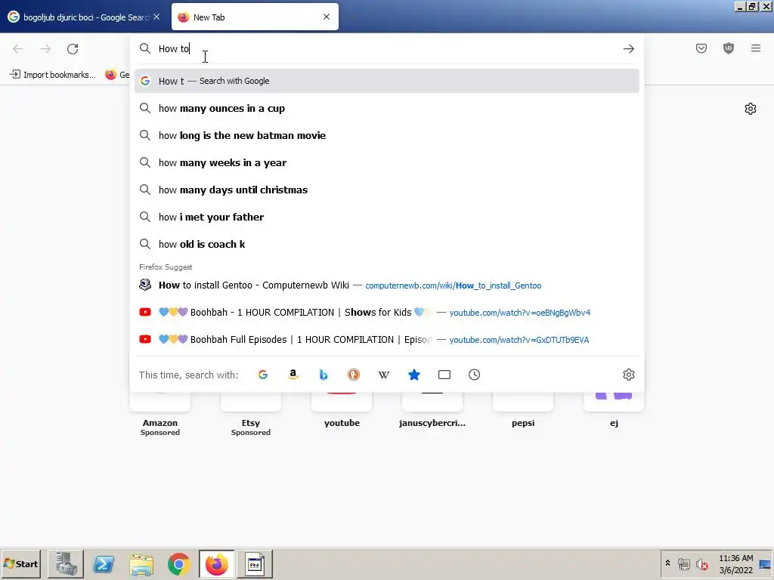Open new tab page personalize gear
Viewport: 774px width, 580px height.
click(751, 109)
